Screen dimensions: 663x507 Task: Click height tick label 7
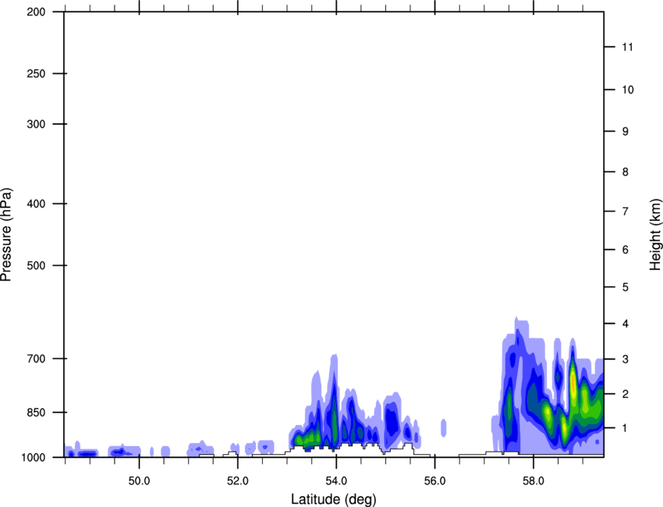tap(626, 211)
